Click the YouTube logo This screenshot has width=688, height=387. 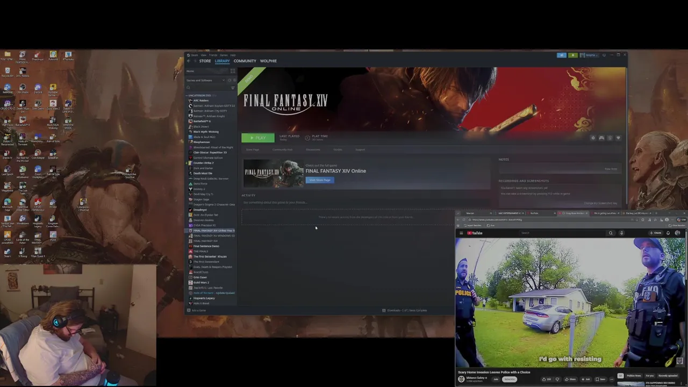pos(475,233)
